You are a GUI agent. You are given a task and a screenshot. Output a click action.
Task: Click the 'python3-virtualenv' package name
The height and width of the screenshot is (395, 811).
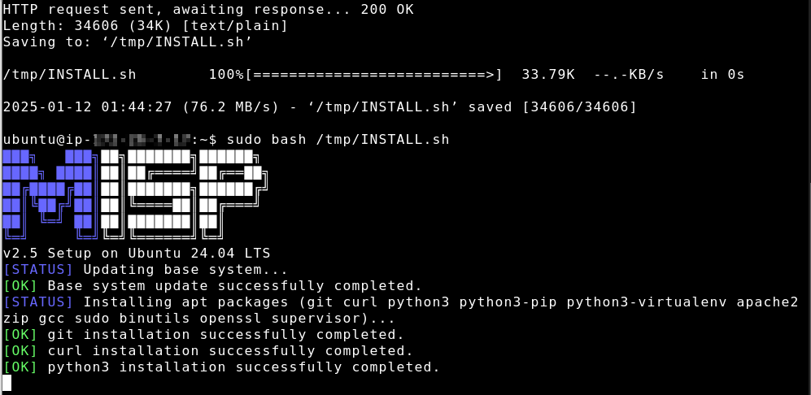point(647,302)
